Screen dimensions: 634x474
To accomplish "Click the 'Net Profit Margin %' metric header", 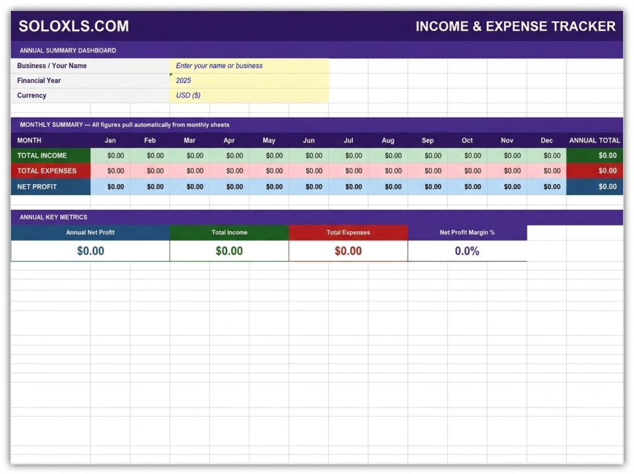I will point(467,232).
